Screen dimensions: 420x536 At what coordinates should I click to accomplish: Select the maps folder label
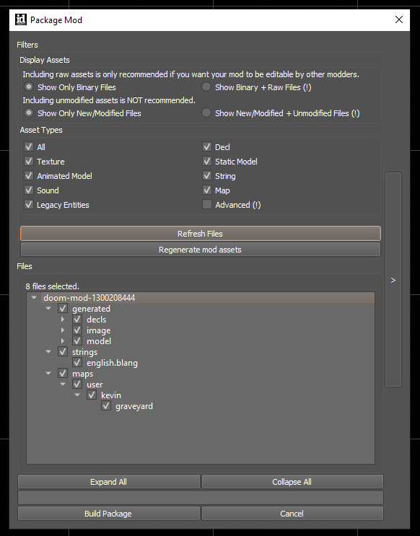(82, 374)
